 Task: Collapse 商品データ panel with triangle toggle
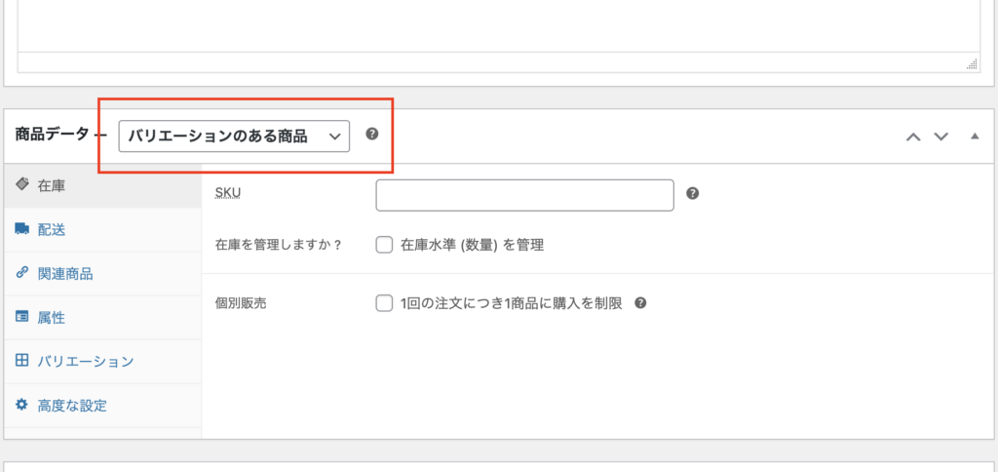pyautogui.click(x=974, y=137)
